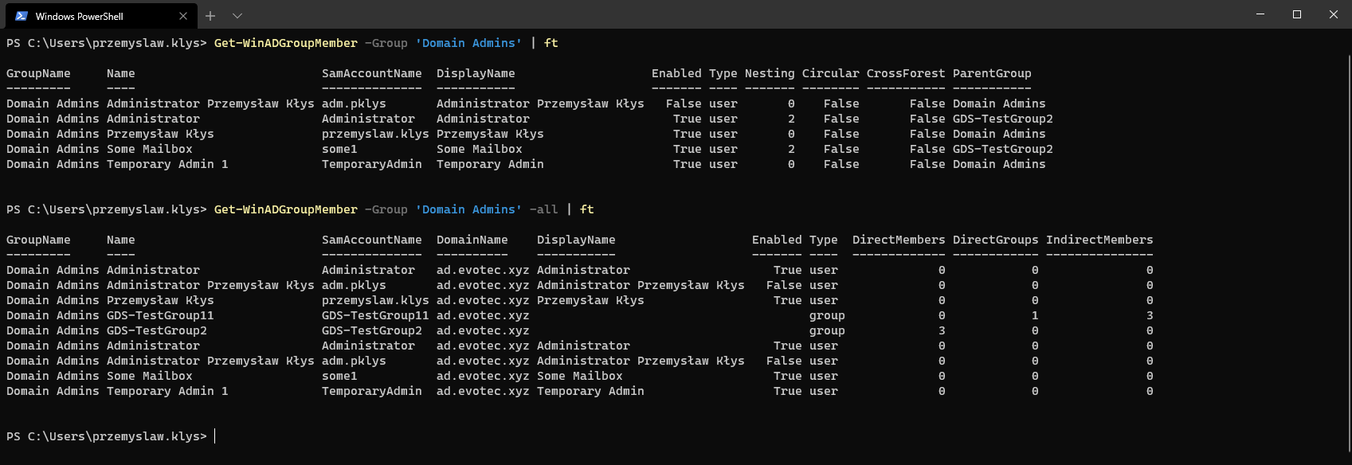
Task: Click the DomainName column header
Action: click(472, 240)
